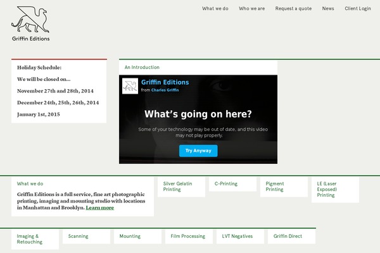Click the video's Griffin Editions avatar thumbnail

pyautogui.click(x=130, y=86)
